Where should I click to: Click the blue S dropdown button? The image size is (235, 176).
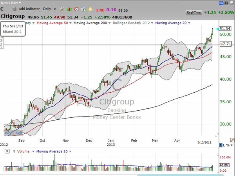[221, 3]
